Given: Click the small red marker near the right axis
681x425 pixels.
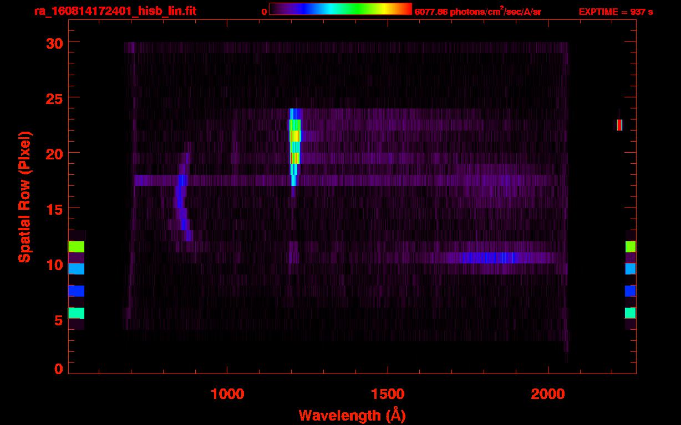Looking at the screenshot, I should click(x=619, y=125).
